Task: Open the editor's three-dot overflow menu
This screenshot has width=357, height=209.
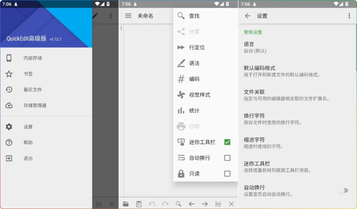Action: (x=111, y=16)
